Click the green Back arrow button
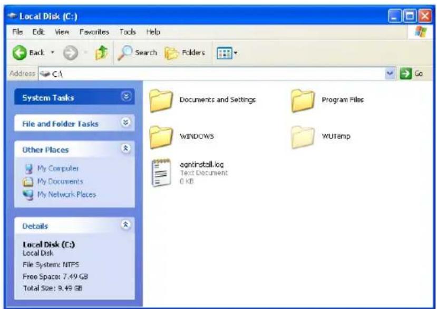 tap(20, 52)
